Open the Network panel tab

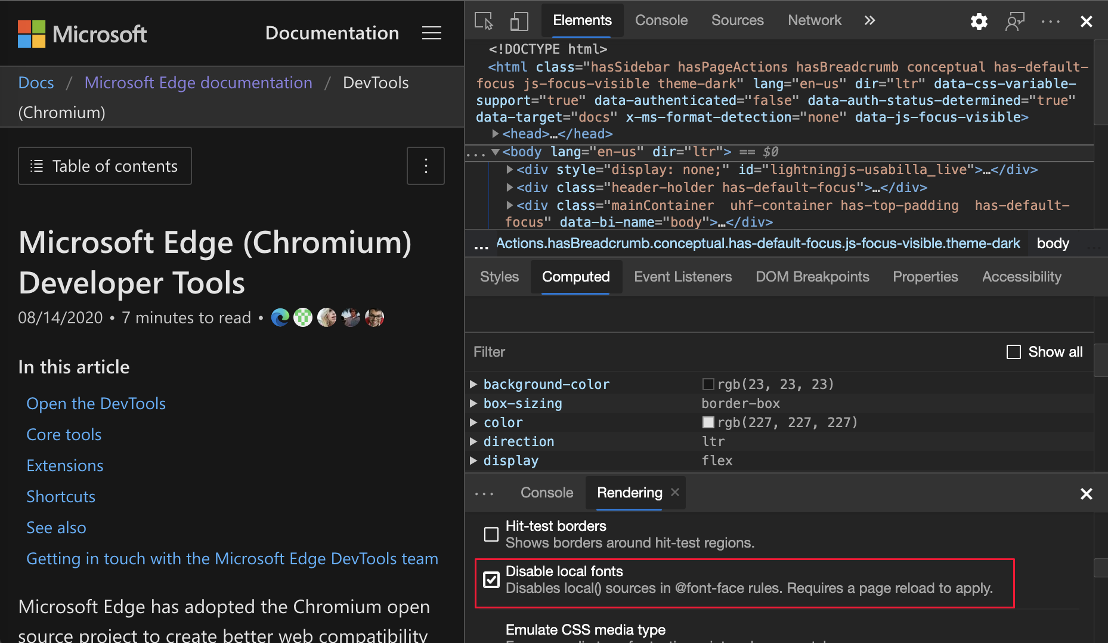pyautogui.click(x=814, y=20)
